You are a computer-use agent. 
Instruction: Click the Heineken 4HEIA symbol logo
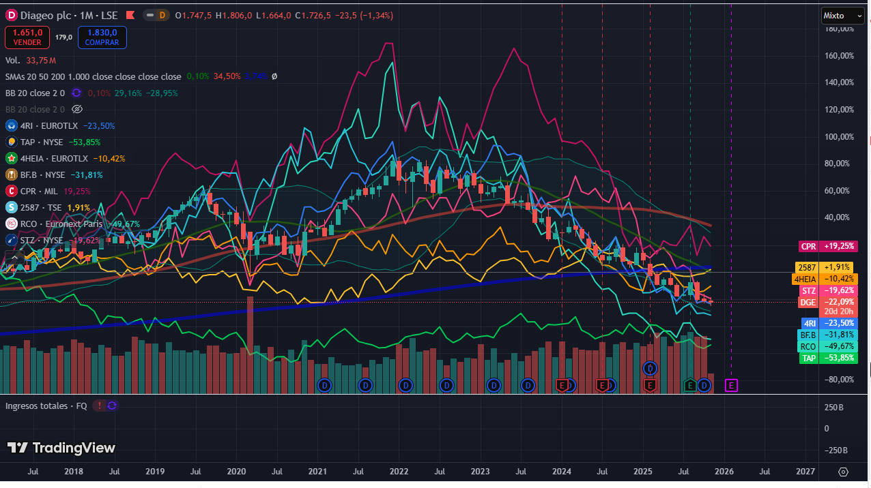point(12,159)
